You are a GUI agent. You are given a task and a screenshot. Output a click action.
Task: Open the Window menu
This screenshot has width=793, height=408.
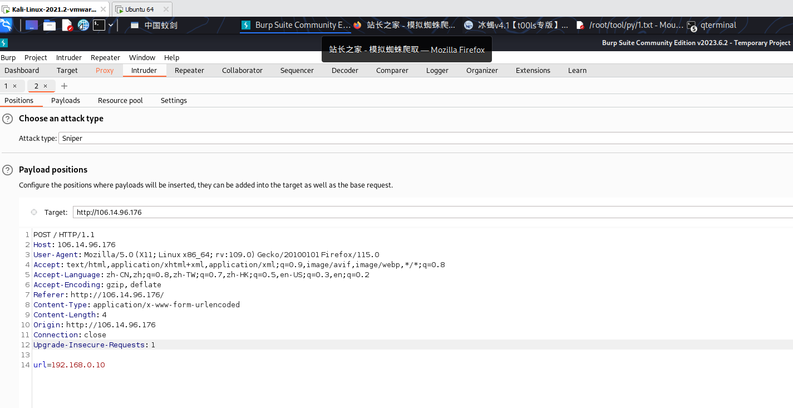tap(142, 57)
